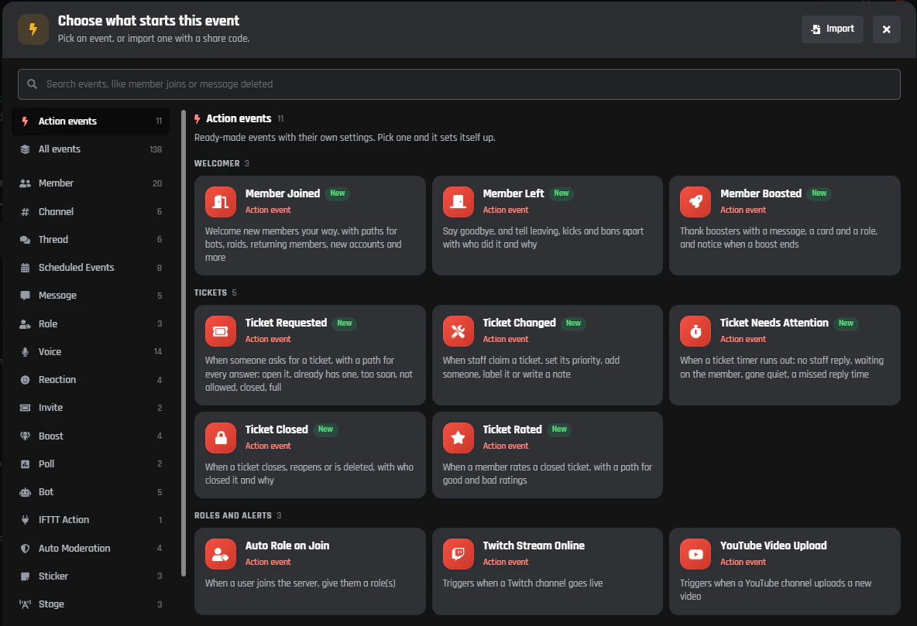Image resolution: width=917 pixels, height=626 pixels.
Task: Click the Import button
Action: [x=833, y=29]
